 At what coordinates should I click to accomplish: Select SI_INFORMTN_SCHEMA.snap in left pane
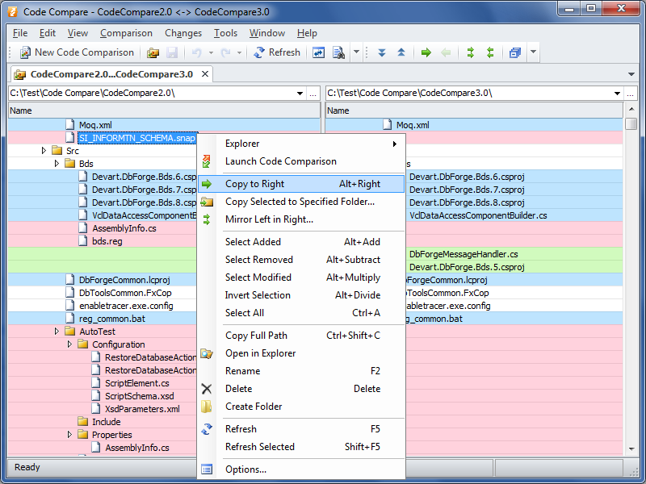(136, 138)
